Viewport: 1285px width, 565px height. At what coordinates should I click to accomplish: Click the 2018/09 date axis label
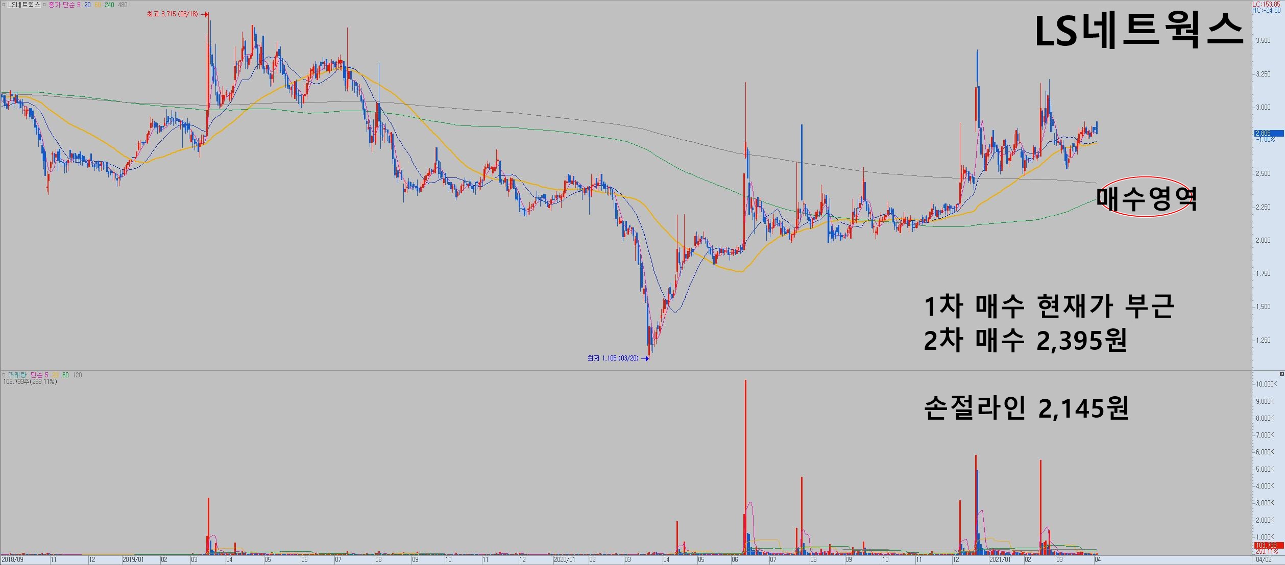coord(12,560)
